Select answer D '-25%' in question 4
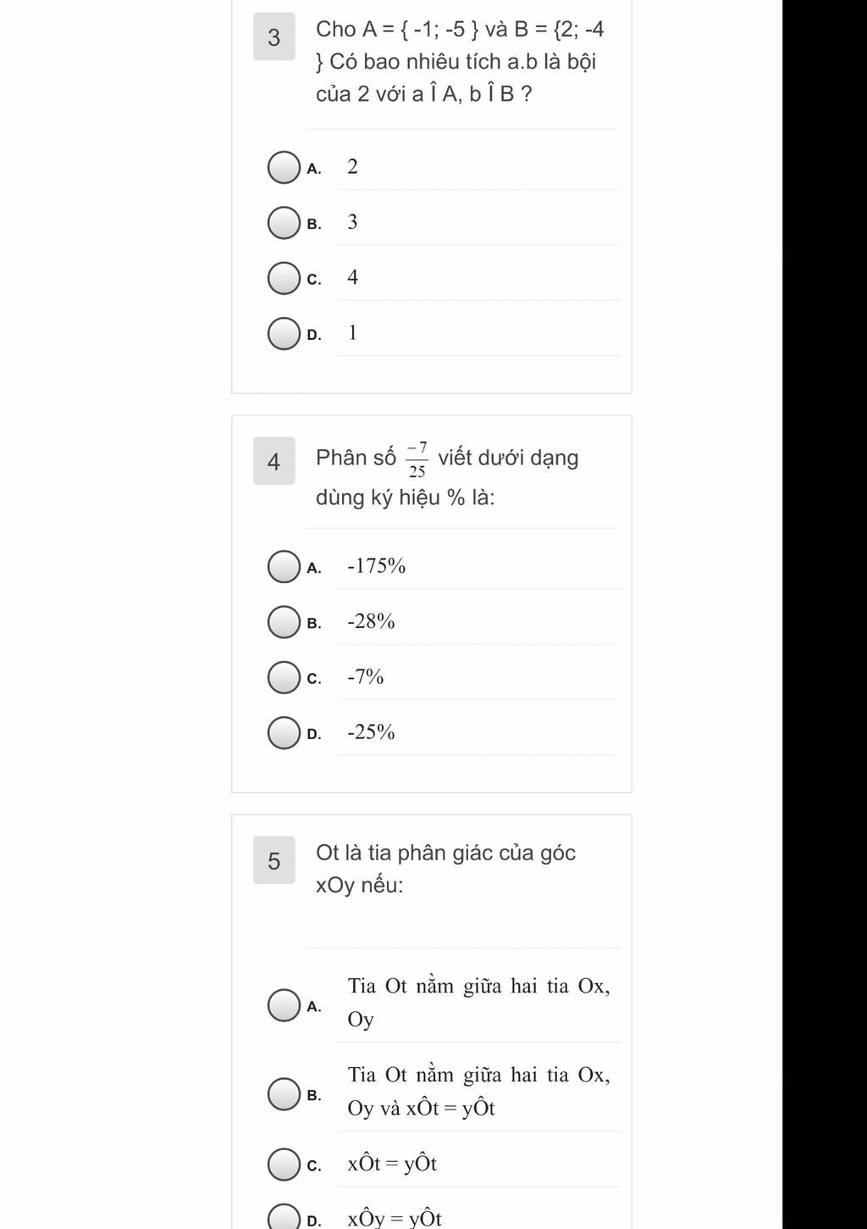 click(x=284, y=732)
